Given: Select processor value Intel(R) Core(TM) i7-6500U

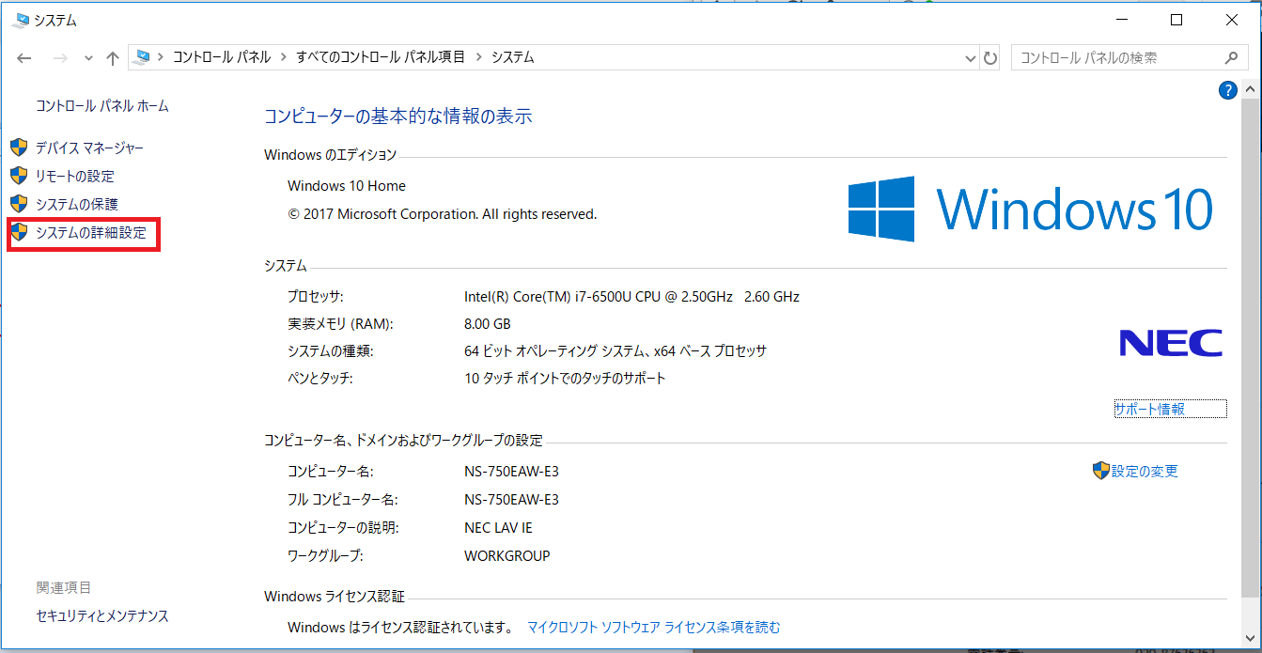Looking at the screenshot, I should [x=631, y=297].
